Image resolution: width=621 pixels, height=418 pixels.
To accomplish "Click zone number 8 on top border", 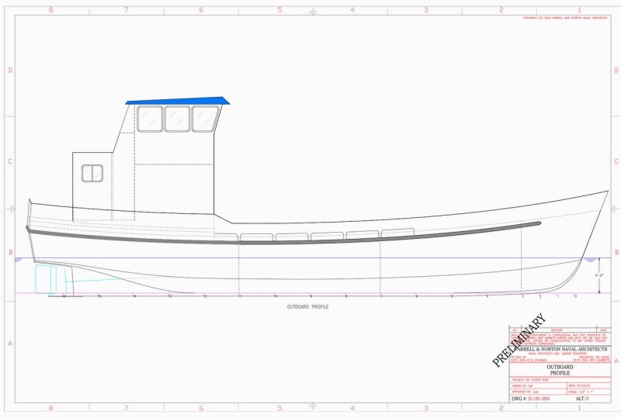I will click(51, 10).
